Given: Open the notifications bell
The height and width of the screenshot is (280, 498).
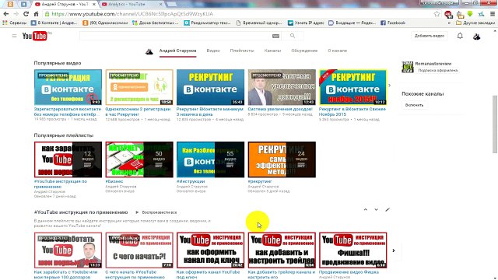Looking at the screenshot, I should (x=460, y=36).
